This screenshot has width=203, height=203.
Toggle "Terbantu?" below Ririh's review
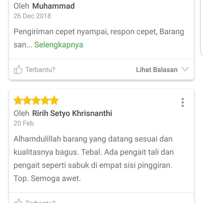coord(40,202)
